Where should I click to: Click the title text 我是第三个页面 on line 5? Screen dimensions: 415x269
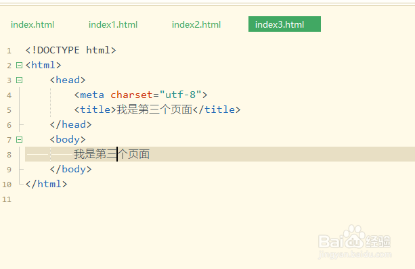pyautogui.click(x=154, y=109)
